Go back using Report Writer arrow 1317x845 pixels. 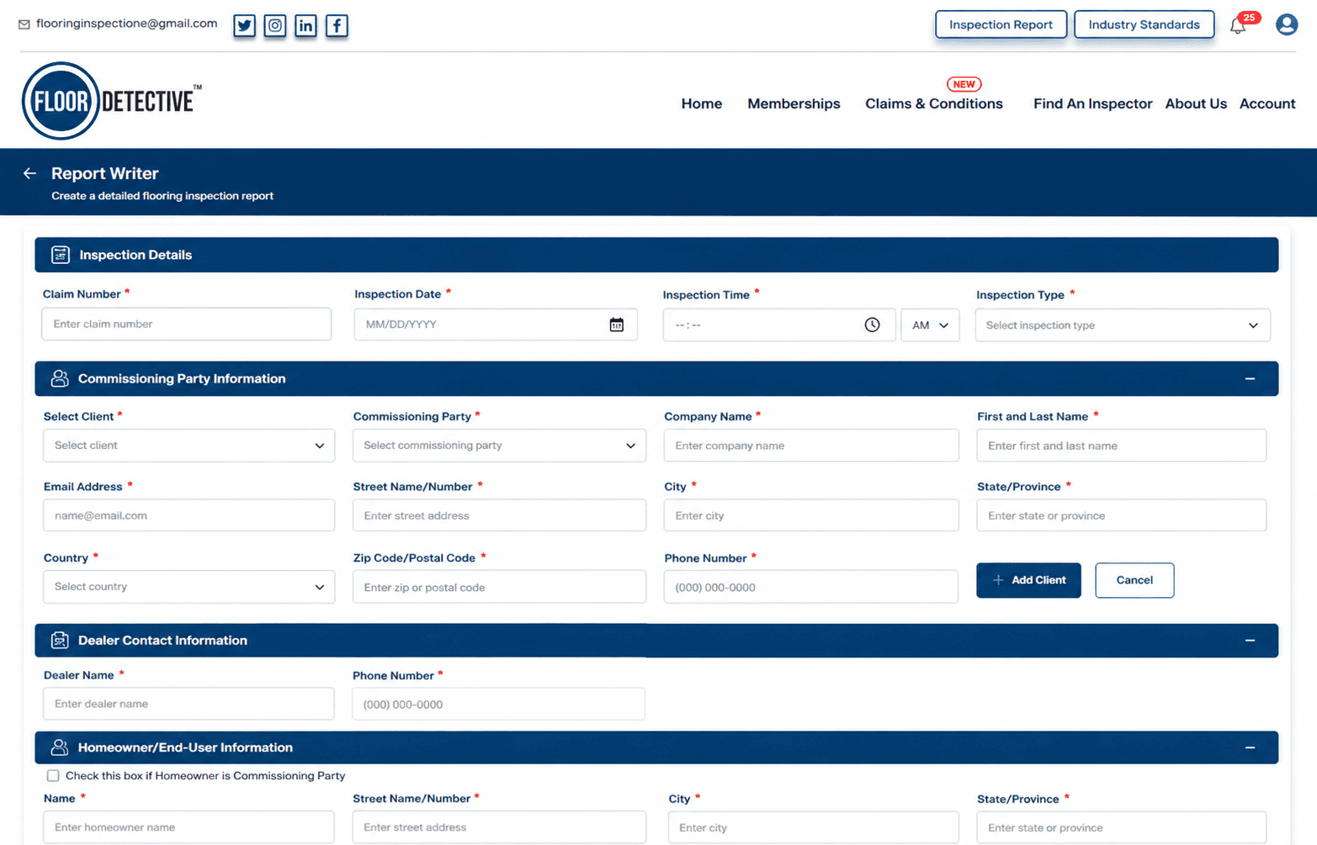point(29,173)
